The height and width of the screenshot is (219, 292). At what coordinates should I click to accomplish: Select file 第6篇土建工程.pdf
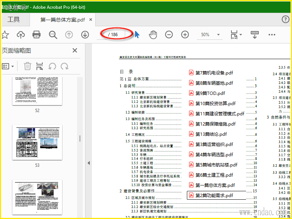tap(211, 175)
